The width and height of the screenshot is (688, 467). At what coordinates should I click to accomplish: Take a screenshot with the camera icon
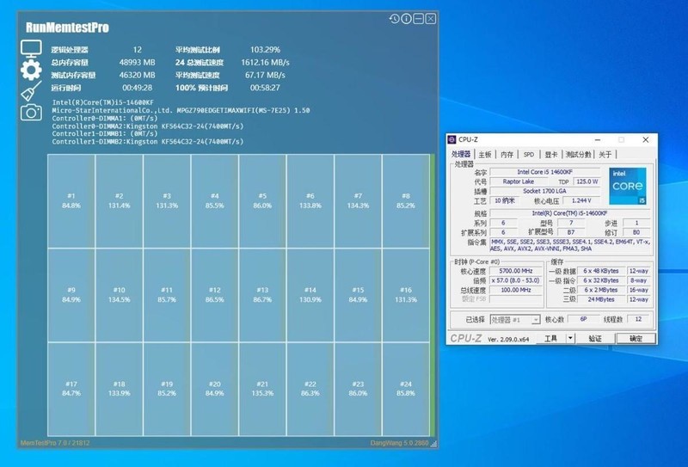[x=31, y=113]
